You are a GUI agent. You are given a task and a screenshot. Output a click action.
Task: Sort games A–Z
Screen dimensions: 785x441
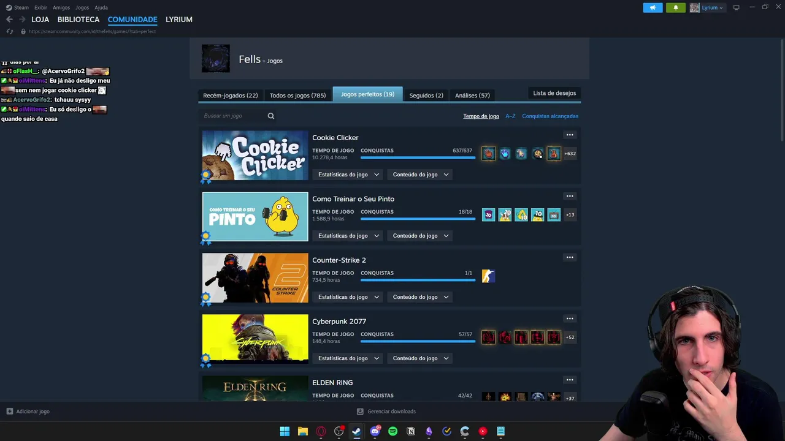(x=510, y=116)
